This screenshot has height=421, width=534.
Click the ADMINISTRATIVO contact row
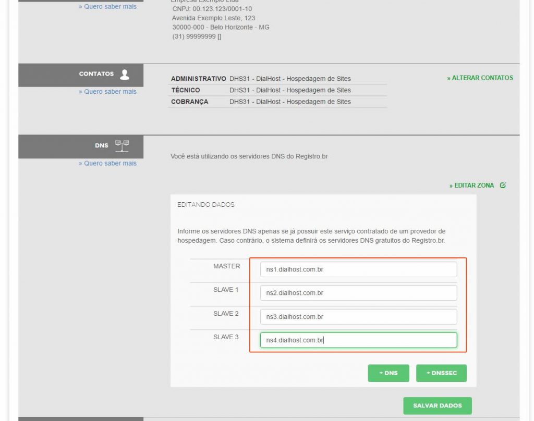click(277, 79)
